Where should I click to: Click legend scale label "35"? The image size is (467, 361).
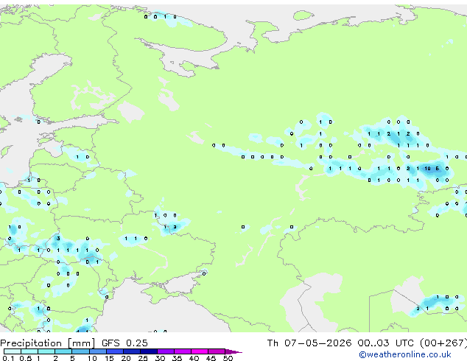point(177,358)
